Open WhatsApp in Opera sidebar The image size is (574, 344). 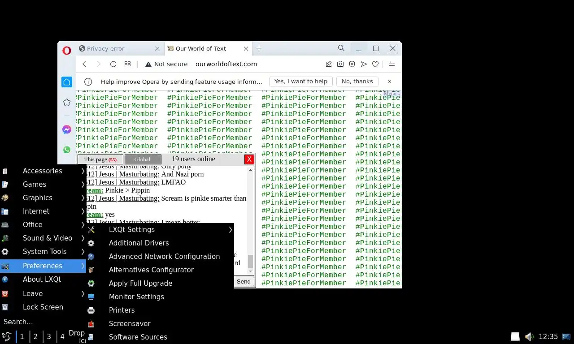point(67,150)
